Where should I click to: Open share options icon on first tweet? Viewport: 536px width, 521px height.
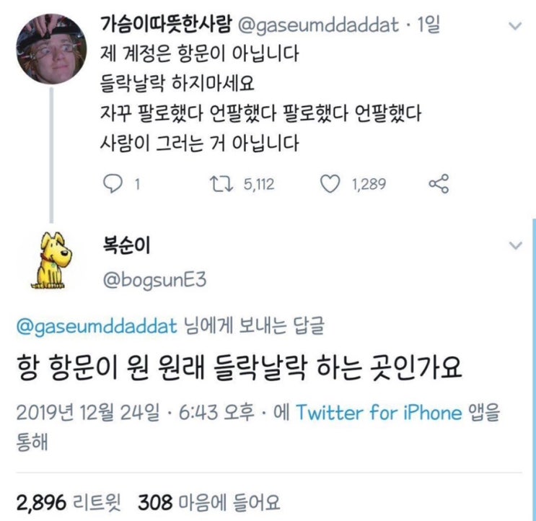tap(439, 184)
